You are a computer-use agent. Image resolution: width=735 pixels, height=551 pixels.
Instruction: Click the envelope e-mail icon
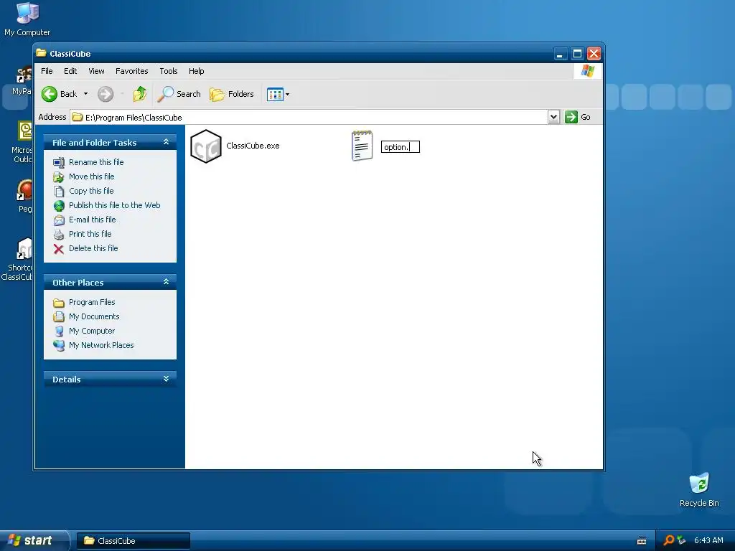[59, 220]
